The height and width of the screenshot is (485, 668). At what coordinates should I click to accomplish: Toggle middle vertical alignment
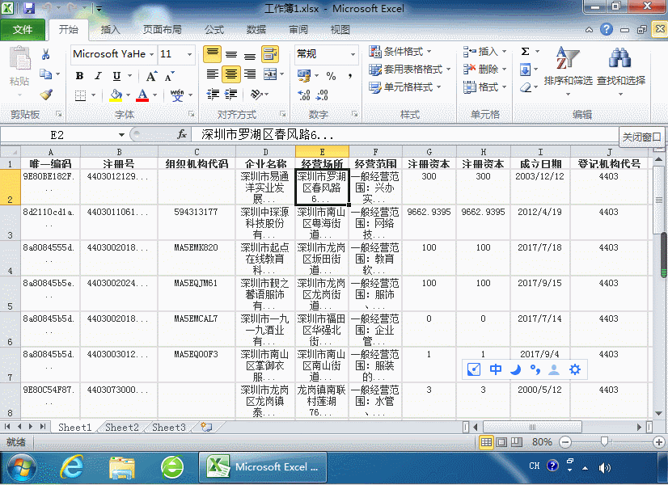(x=231, y=54)
